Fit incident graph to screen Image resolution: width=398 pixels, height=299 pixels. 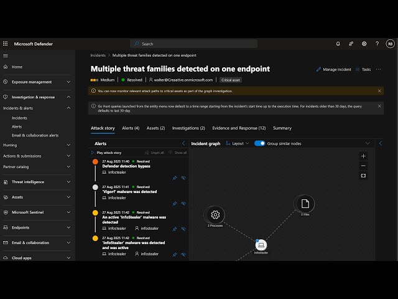(x=363, y=176)
